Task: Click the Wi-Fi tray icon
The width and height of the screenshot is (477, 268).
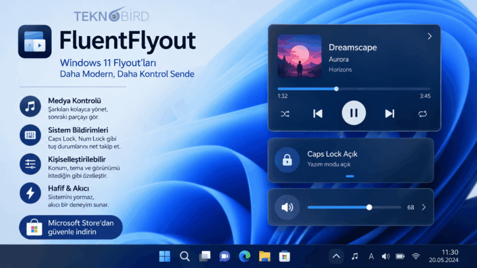Action: pos(415,256)
